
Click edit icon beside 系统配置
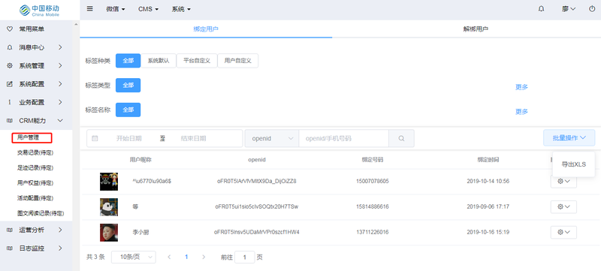pyautogui.click(x=10, y=84)
